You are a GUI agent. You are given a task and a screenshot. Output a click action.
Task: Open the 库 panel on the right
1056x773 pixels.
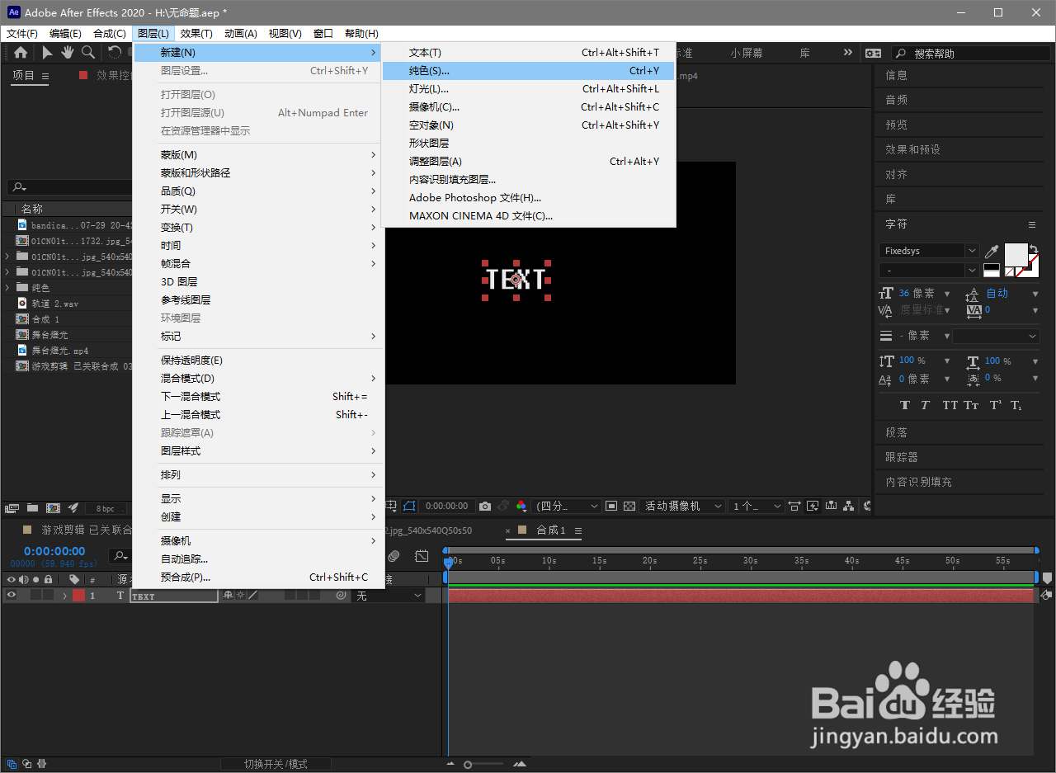[x=890, y=199]
